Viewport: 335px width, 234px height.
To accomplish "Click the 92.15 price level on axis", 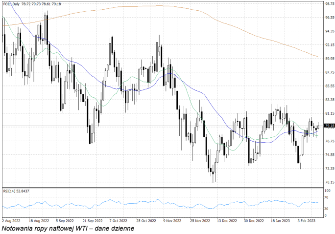I will [329, 44].
